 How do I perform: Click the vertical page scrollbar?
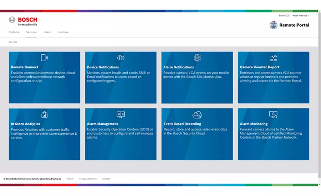320,98
